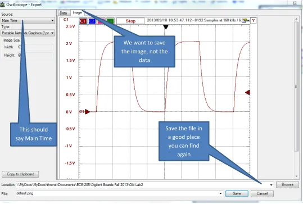Click the C1 zero-level marker arrow
Viewport: 303px width, 204px height.
pyautogui.click(x=87, y=112)
